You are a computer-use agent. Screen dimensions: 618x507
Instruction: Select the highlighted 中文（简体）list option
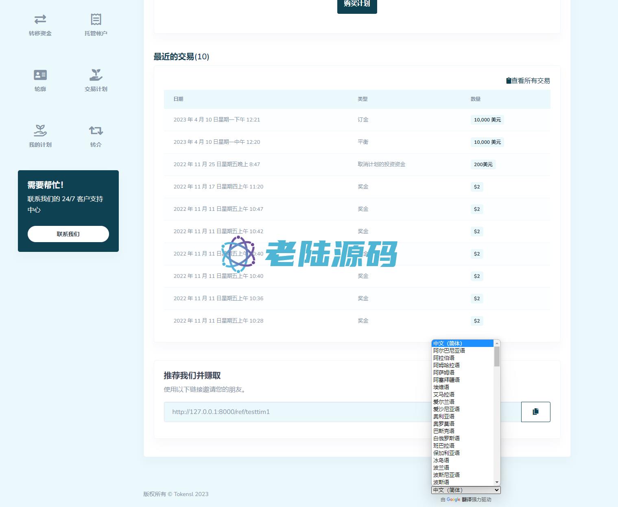pyautogui.click(x=448, y=343)
